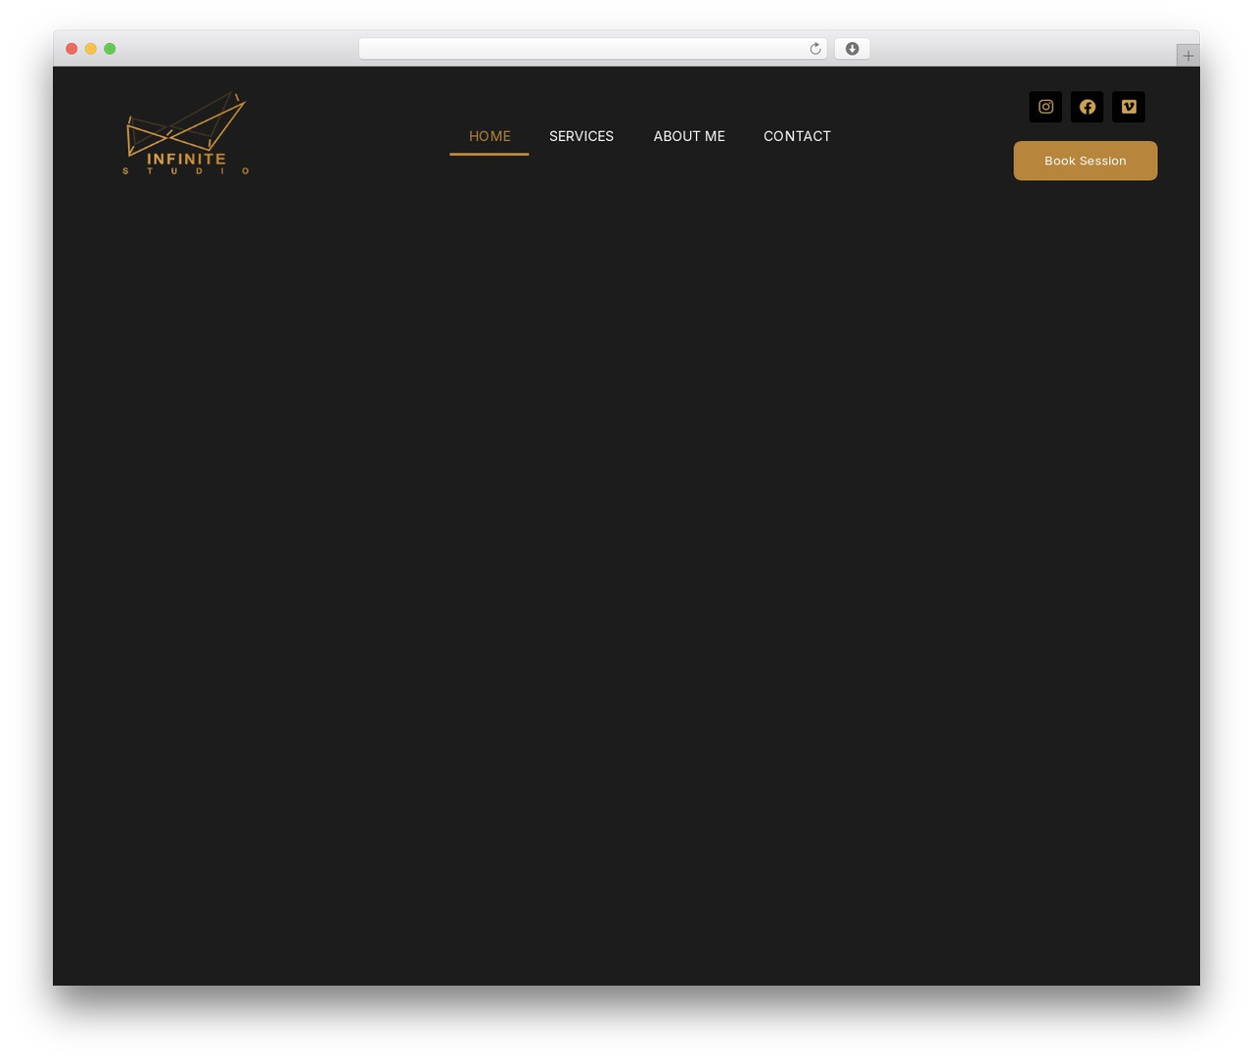Reload the page in the browser
The image size is (1253, 1061).
[x=815, y=49]
